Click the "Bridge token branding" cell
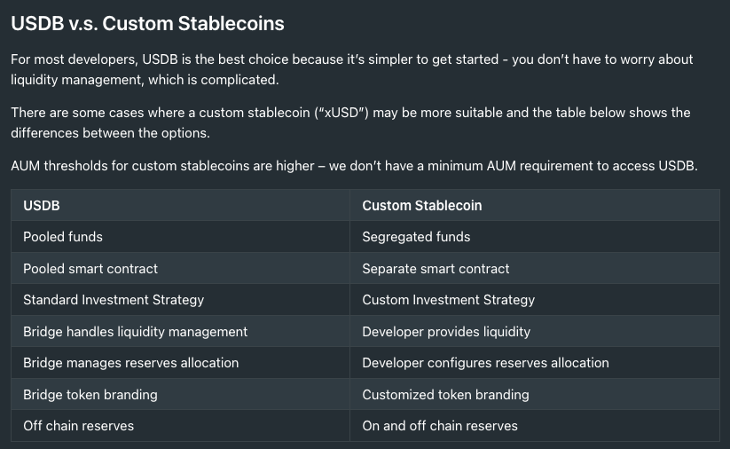The image size is (730, 449). [90, 394]
